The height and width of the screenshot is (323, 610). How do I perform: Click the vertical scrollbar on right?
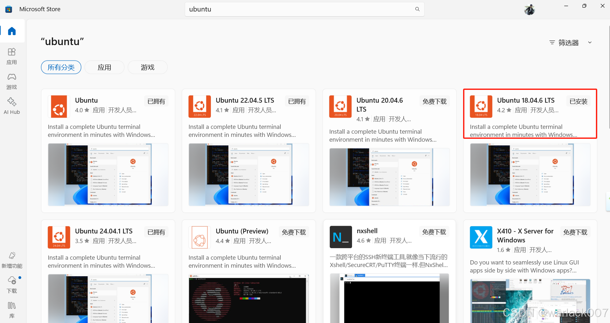click(x=609, y=77)
